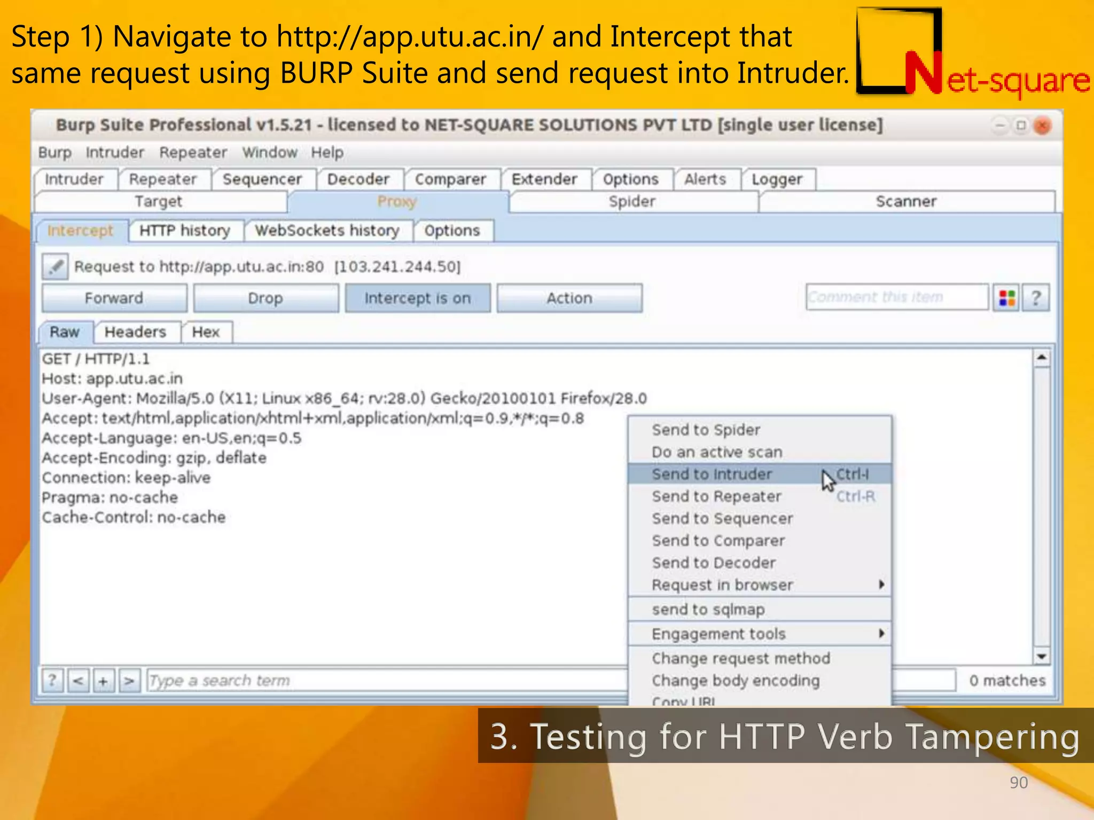Click the search help question mark button
Viewport: 1094px width, 820px height.
coord(52,680)
